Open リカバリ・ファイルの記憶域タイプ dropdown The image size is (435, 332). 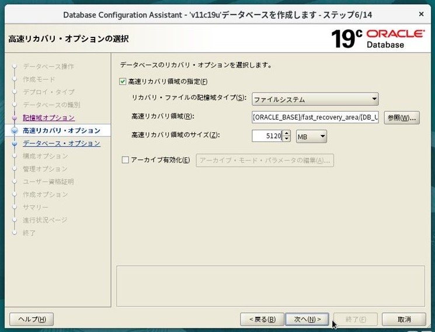pos(315,99)
